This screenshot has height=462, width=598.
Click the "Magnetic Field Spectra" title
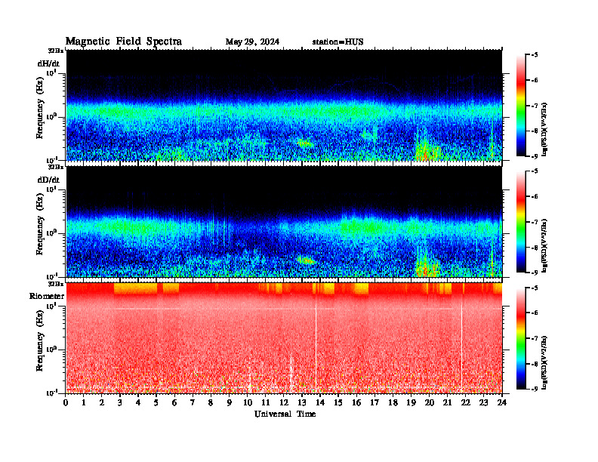pos(124,42)
